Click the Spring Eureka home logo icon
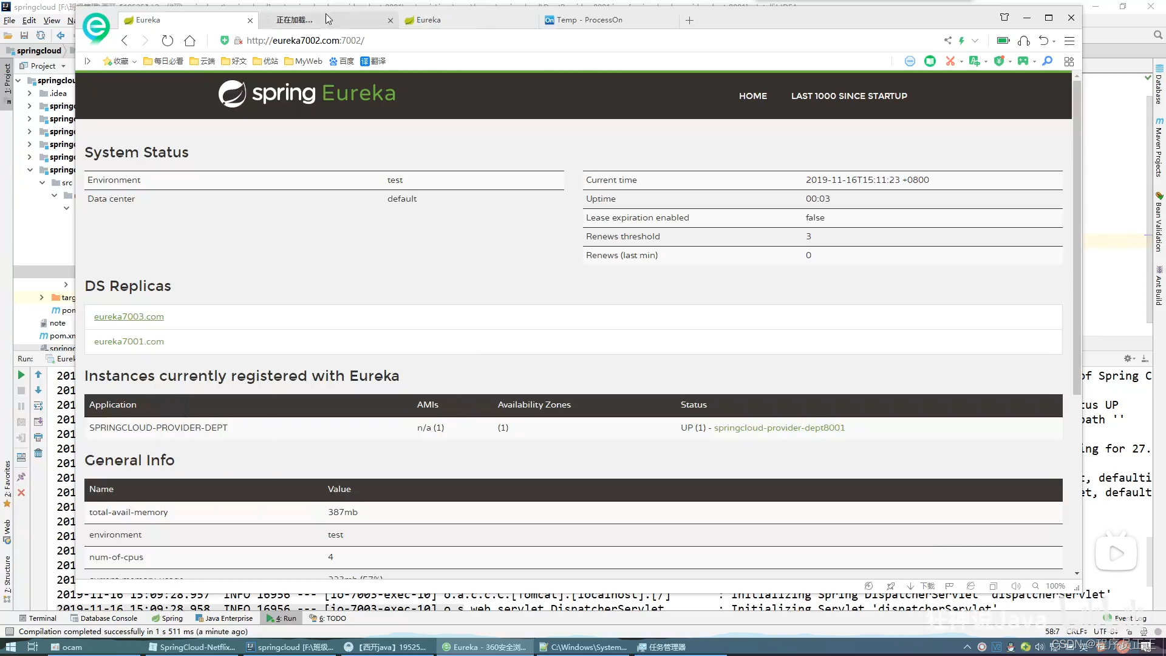The height and width of the screenshot is (656, 1166). coord(232,94)
